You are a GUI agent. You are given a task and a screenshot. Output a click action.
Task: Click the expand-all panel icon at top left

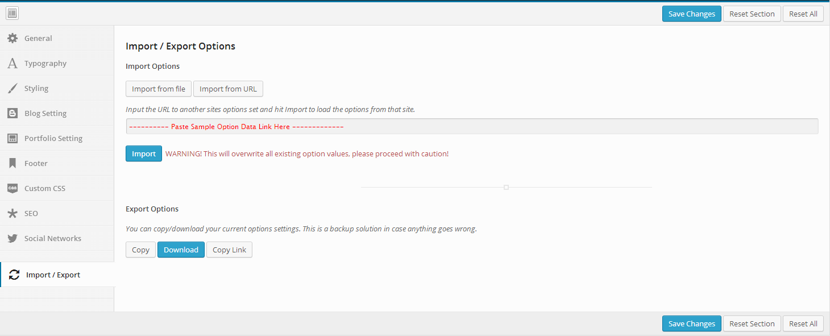[12, 13]
